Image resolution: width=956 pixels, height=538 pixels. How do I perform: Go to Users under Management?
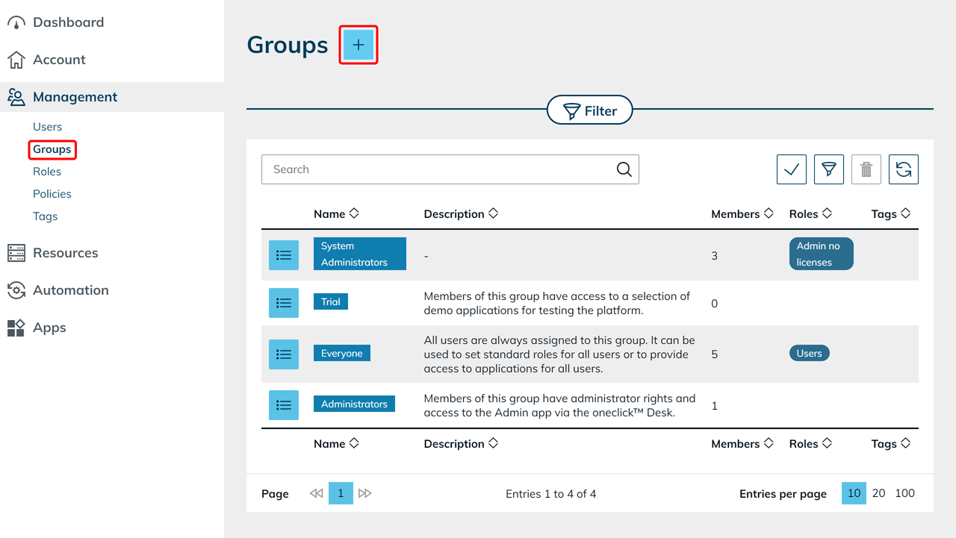click(x=47, y=127)
